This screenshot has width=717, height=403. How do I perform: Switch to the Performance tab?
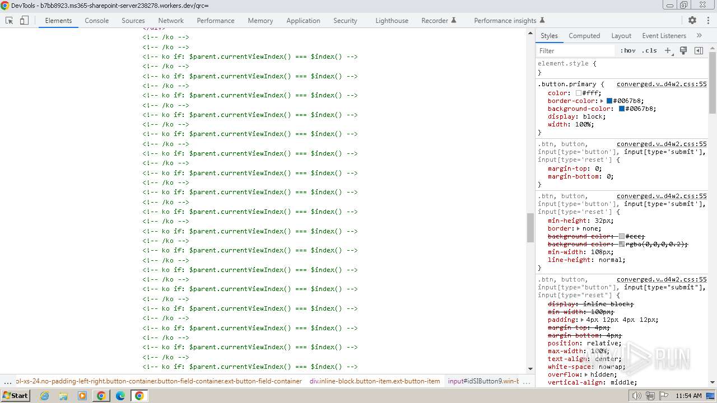[x=216, y=20]
